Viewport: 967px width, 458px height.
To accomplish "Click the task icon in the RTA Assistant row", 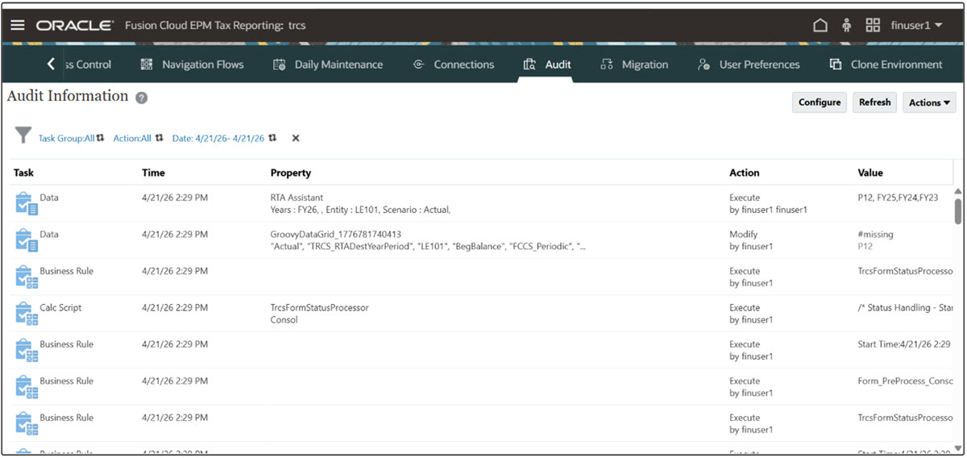I will (27, 204).
